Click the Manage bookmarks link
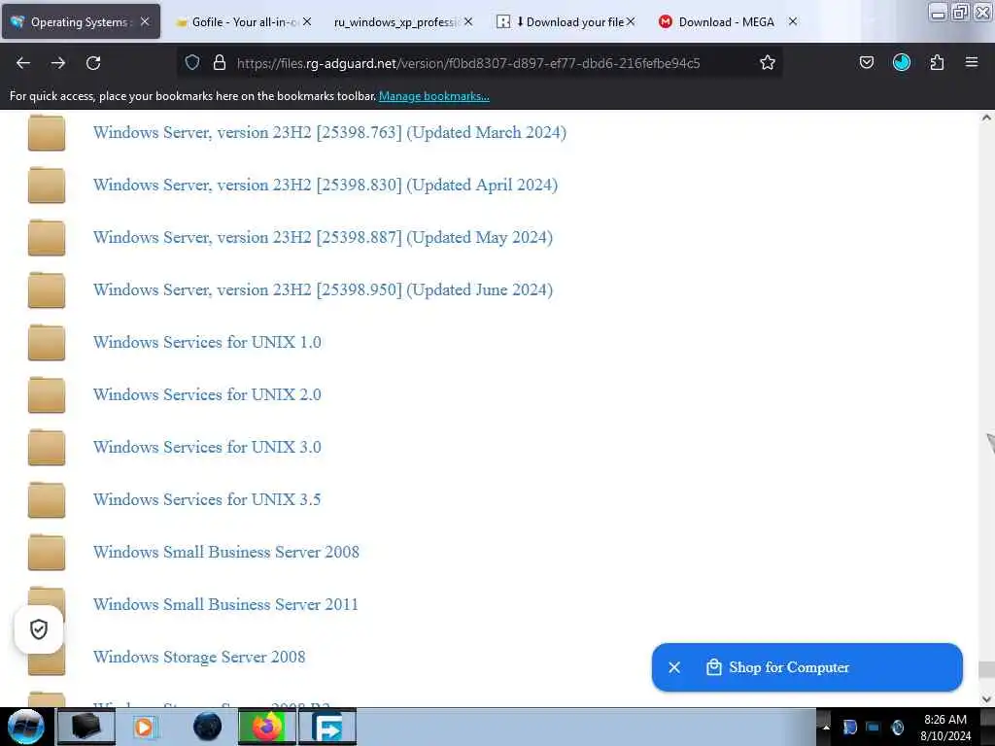The height and width of the screenshot is (746, 995). (434, 96)
